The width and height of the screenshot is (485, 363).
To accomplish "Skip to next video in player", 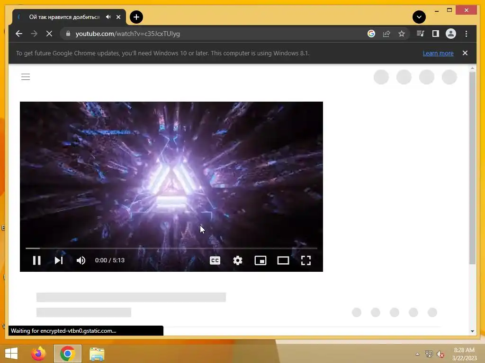I will click(59, 260).
